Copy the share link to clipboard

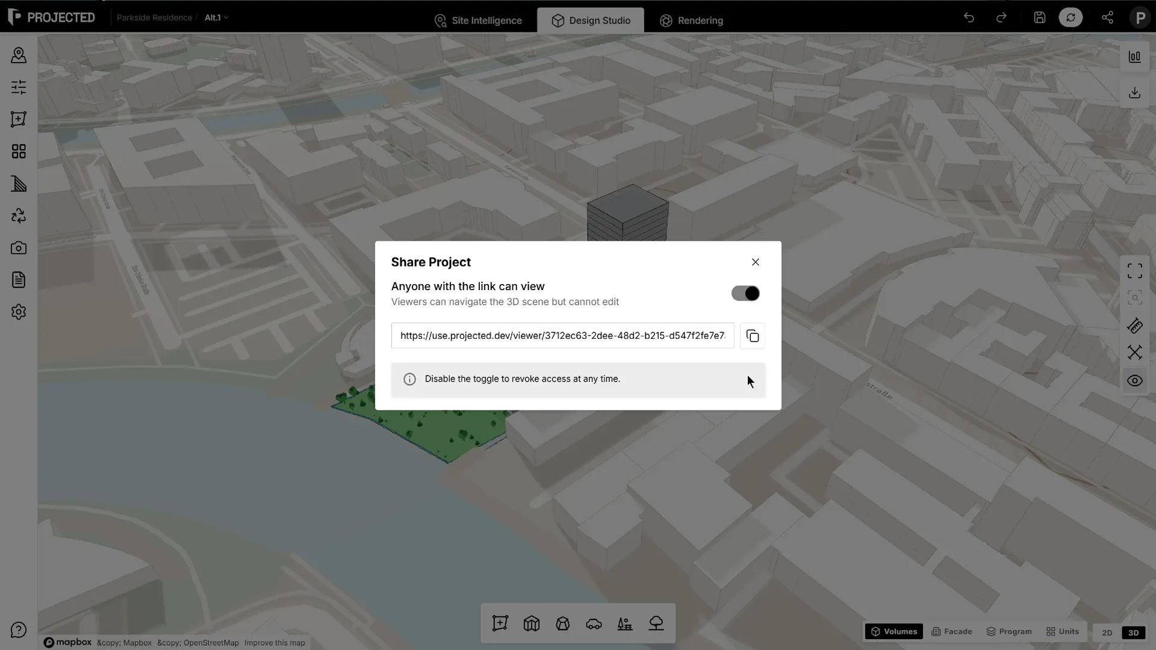[752, 336]
